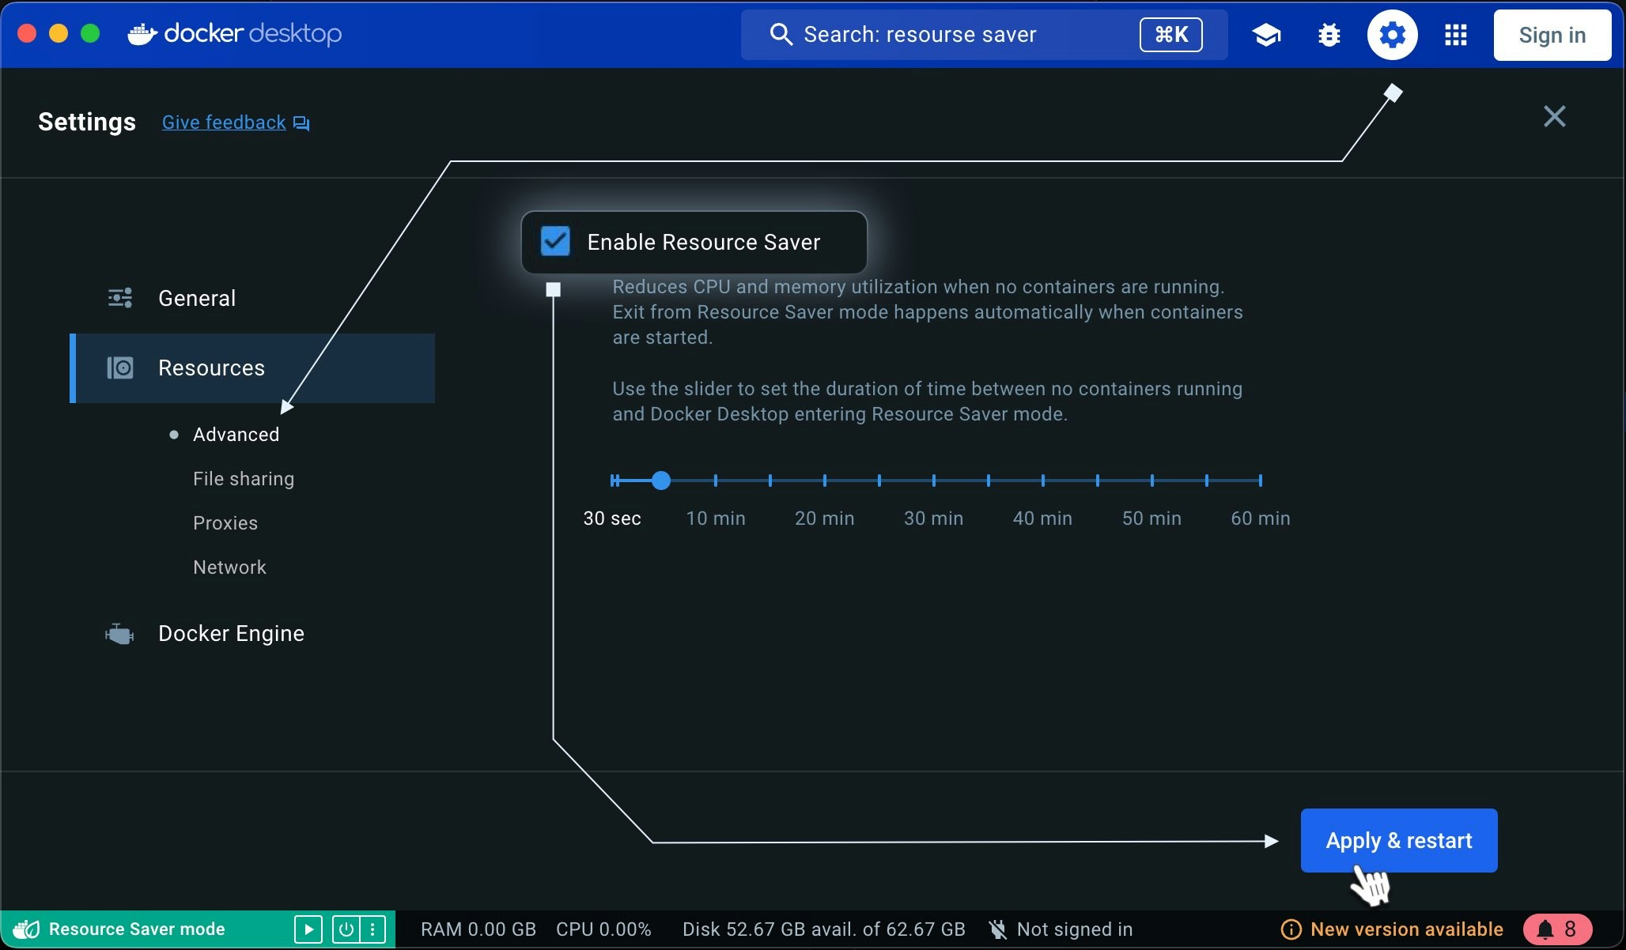Open notifications bell with 8 alerts
1626x950 pixels.
1556,929
